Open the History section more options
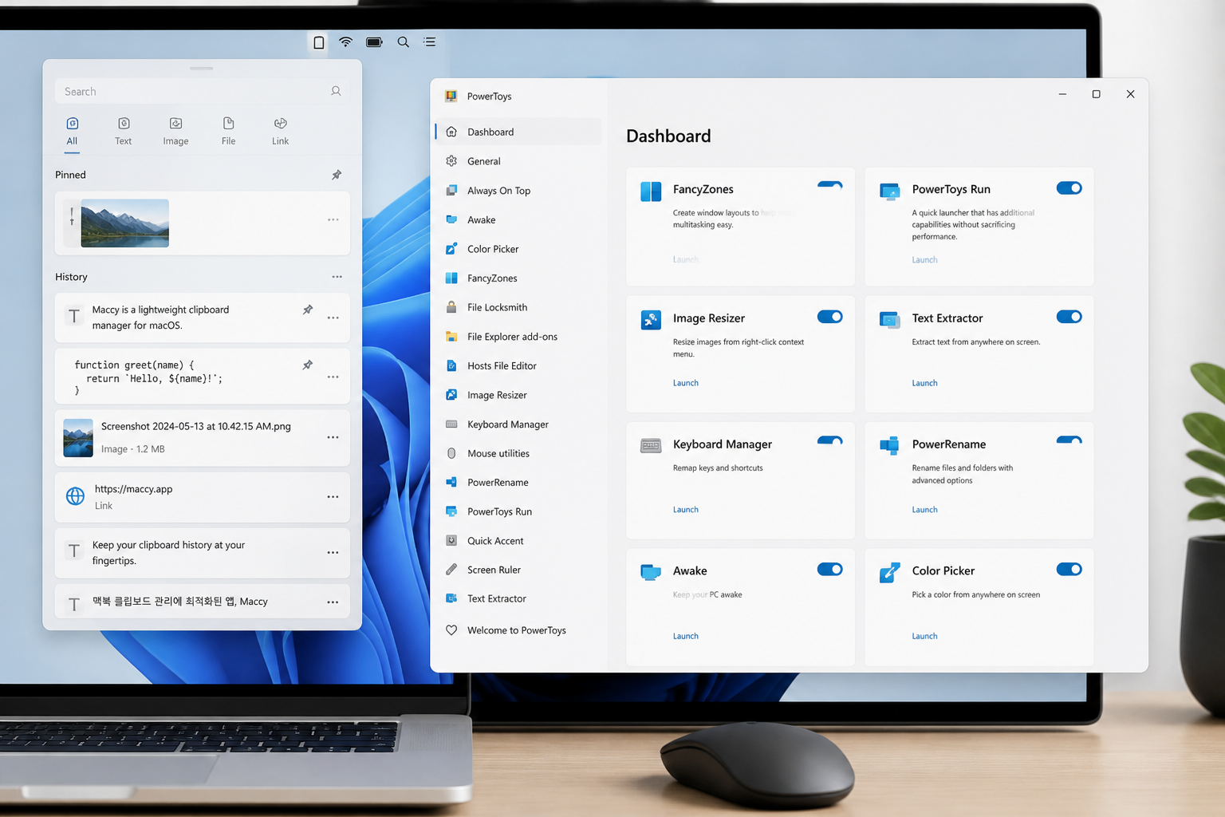1225x817 pixels. click(337, 277)
